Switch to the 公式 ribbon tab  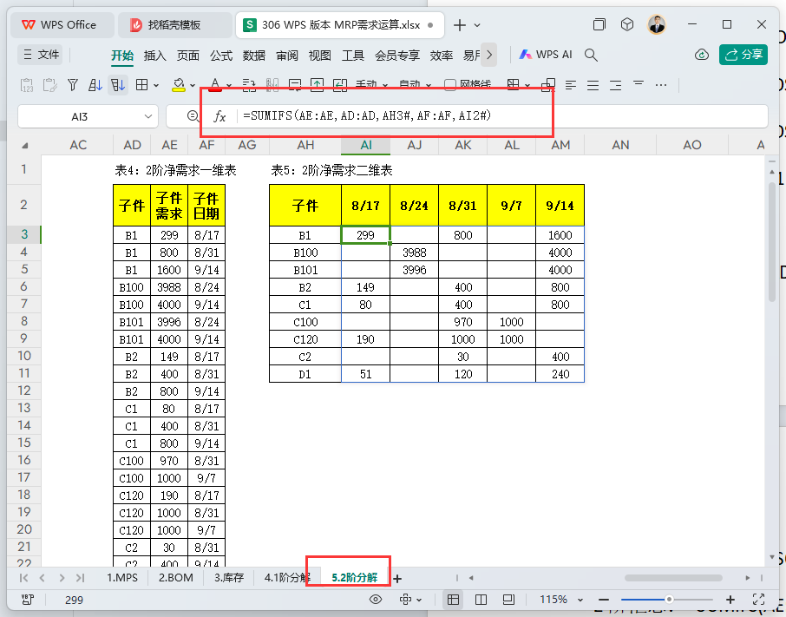[x=220, y=56]
